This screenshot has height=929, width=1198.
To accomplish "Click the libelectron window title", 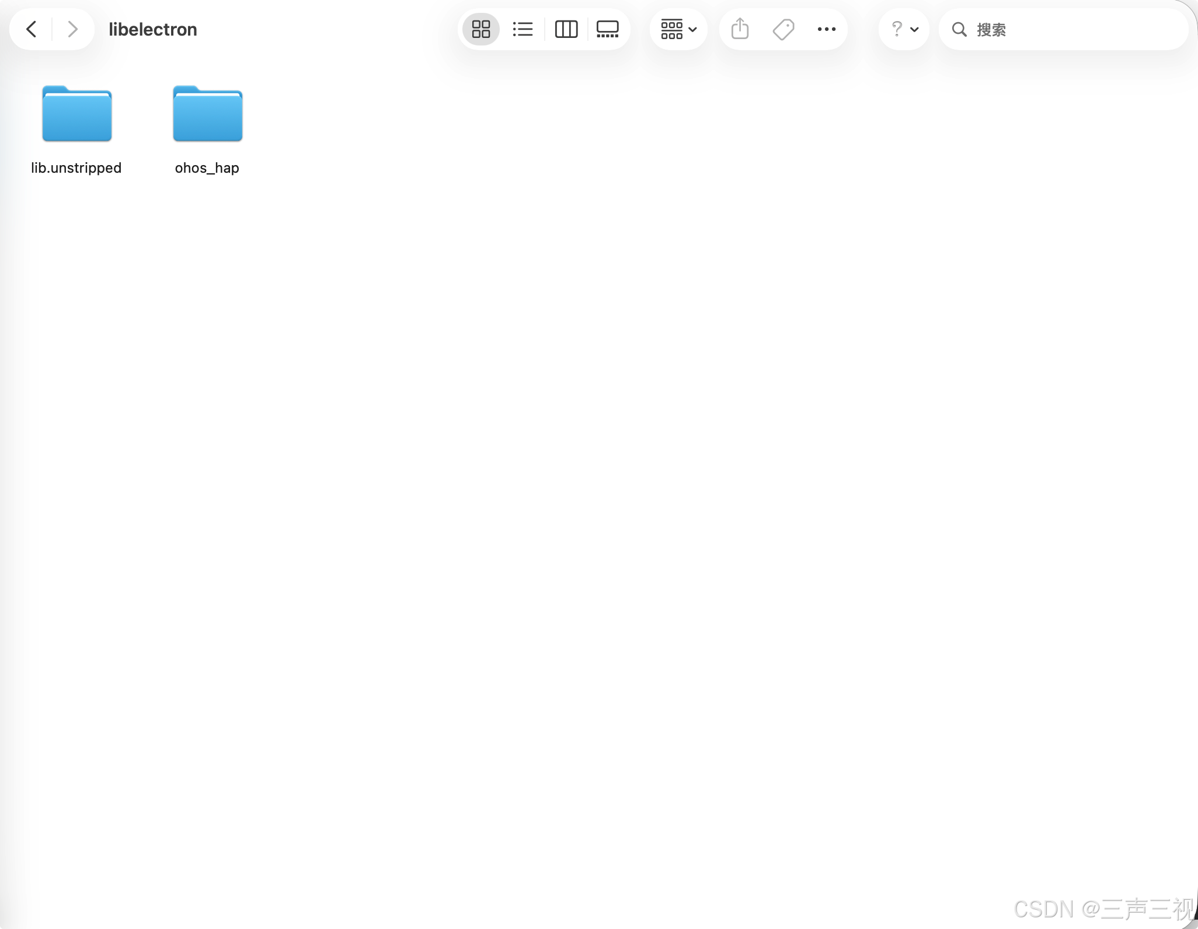I will coord(153,29).
